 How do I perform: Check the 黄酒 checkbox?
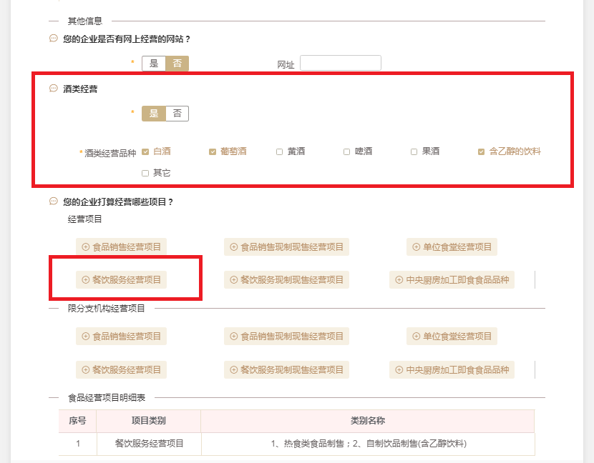(x=280, y=151)
